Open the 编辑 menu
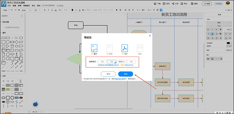 (14, 6)
